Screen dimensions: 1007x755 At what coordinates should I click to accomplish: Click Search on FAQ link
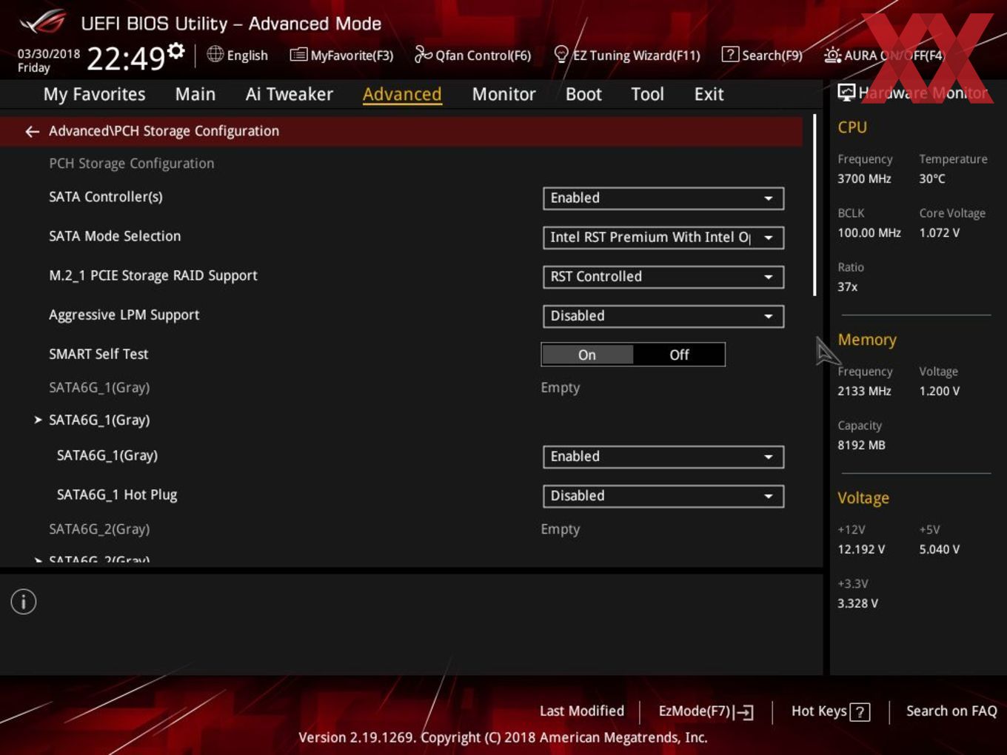(x=951, y=711)
